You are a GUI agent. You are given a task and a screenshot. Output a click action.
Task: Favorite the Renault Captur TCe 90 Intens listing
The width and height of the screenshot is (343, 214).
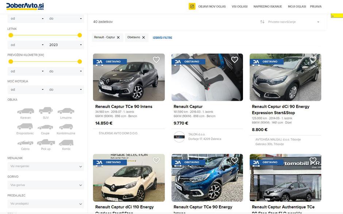[156, 60]
